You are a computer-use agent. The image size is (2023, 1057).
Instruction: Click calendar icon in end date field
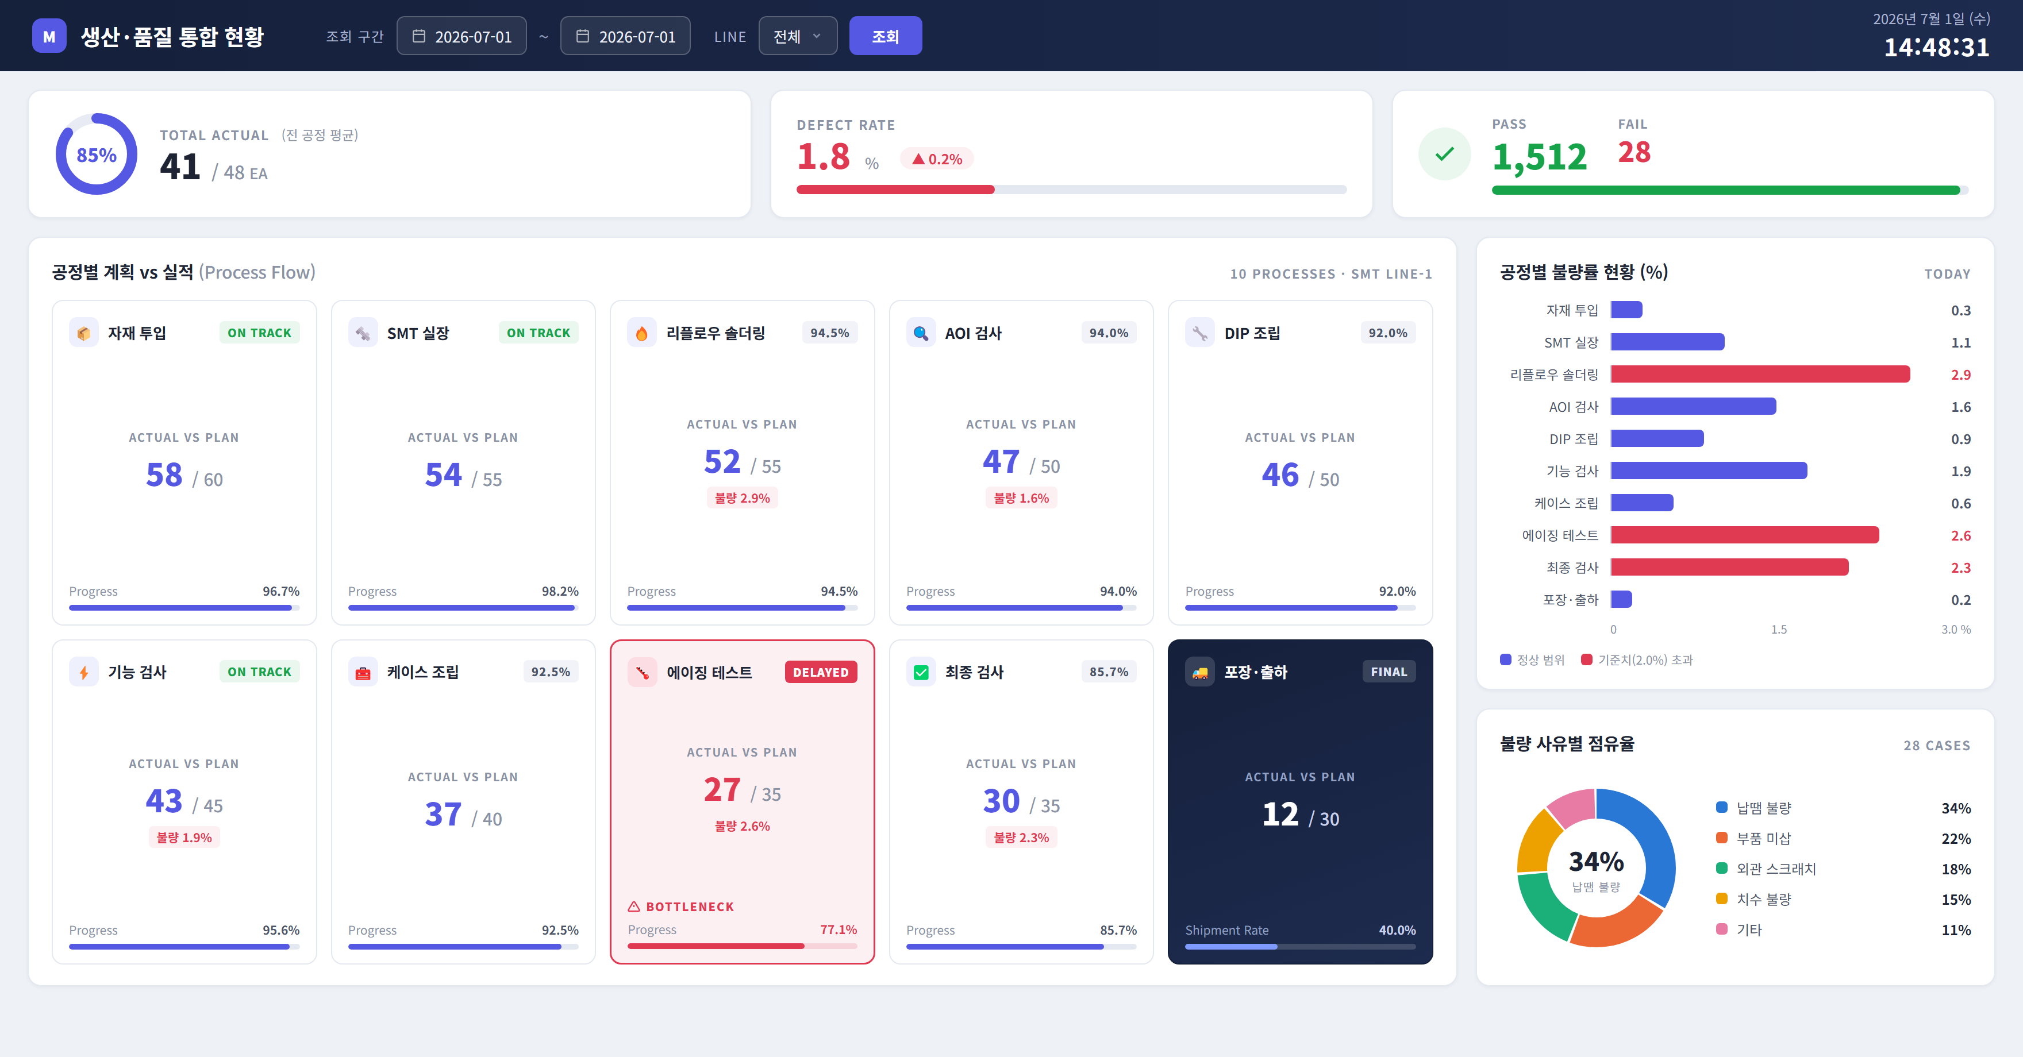[583, 36]
